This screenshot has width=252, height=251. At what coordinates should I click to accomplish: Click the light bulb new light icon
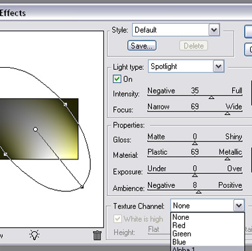click(34, 235)
